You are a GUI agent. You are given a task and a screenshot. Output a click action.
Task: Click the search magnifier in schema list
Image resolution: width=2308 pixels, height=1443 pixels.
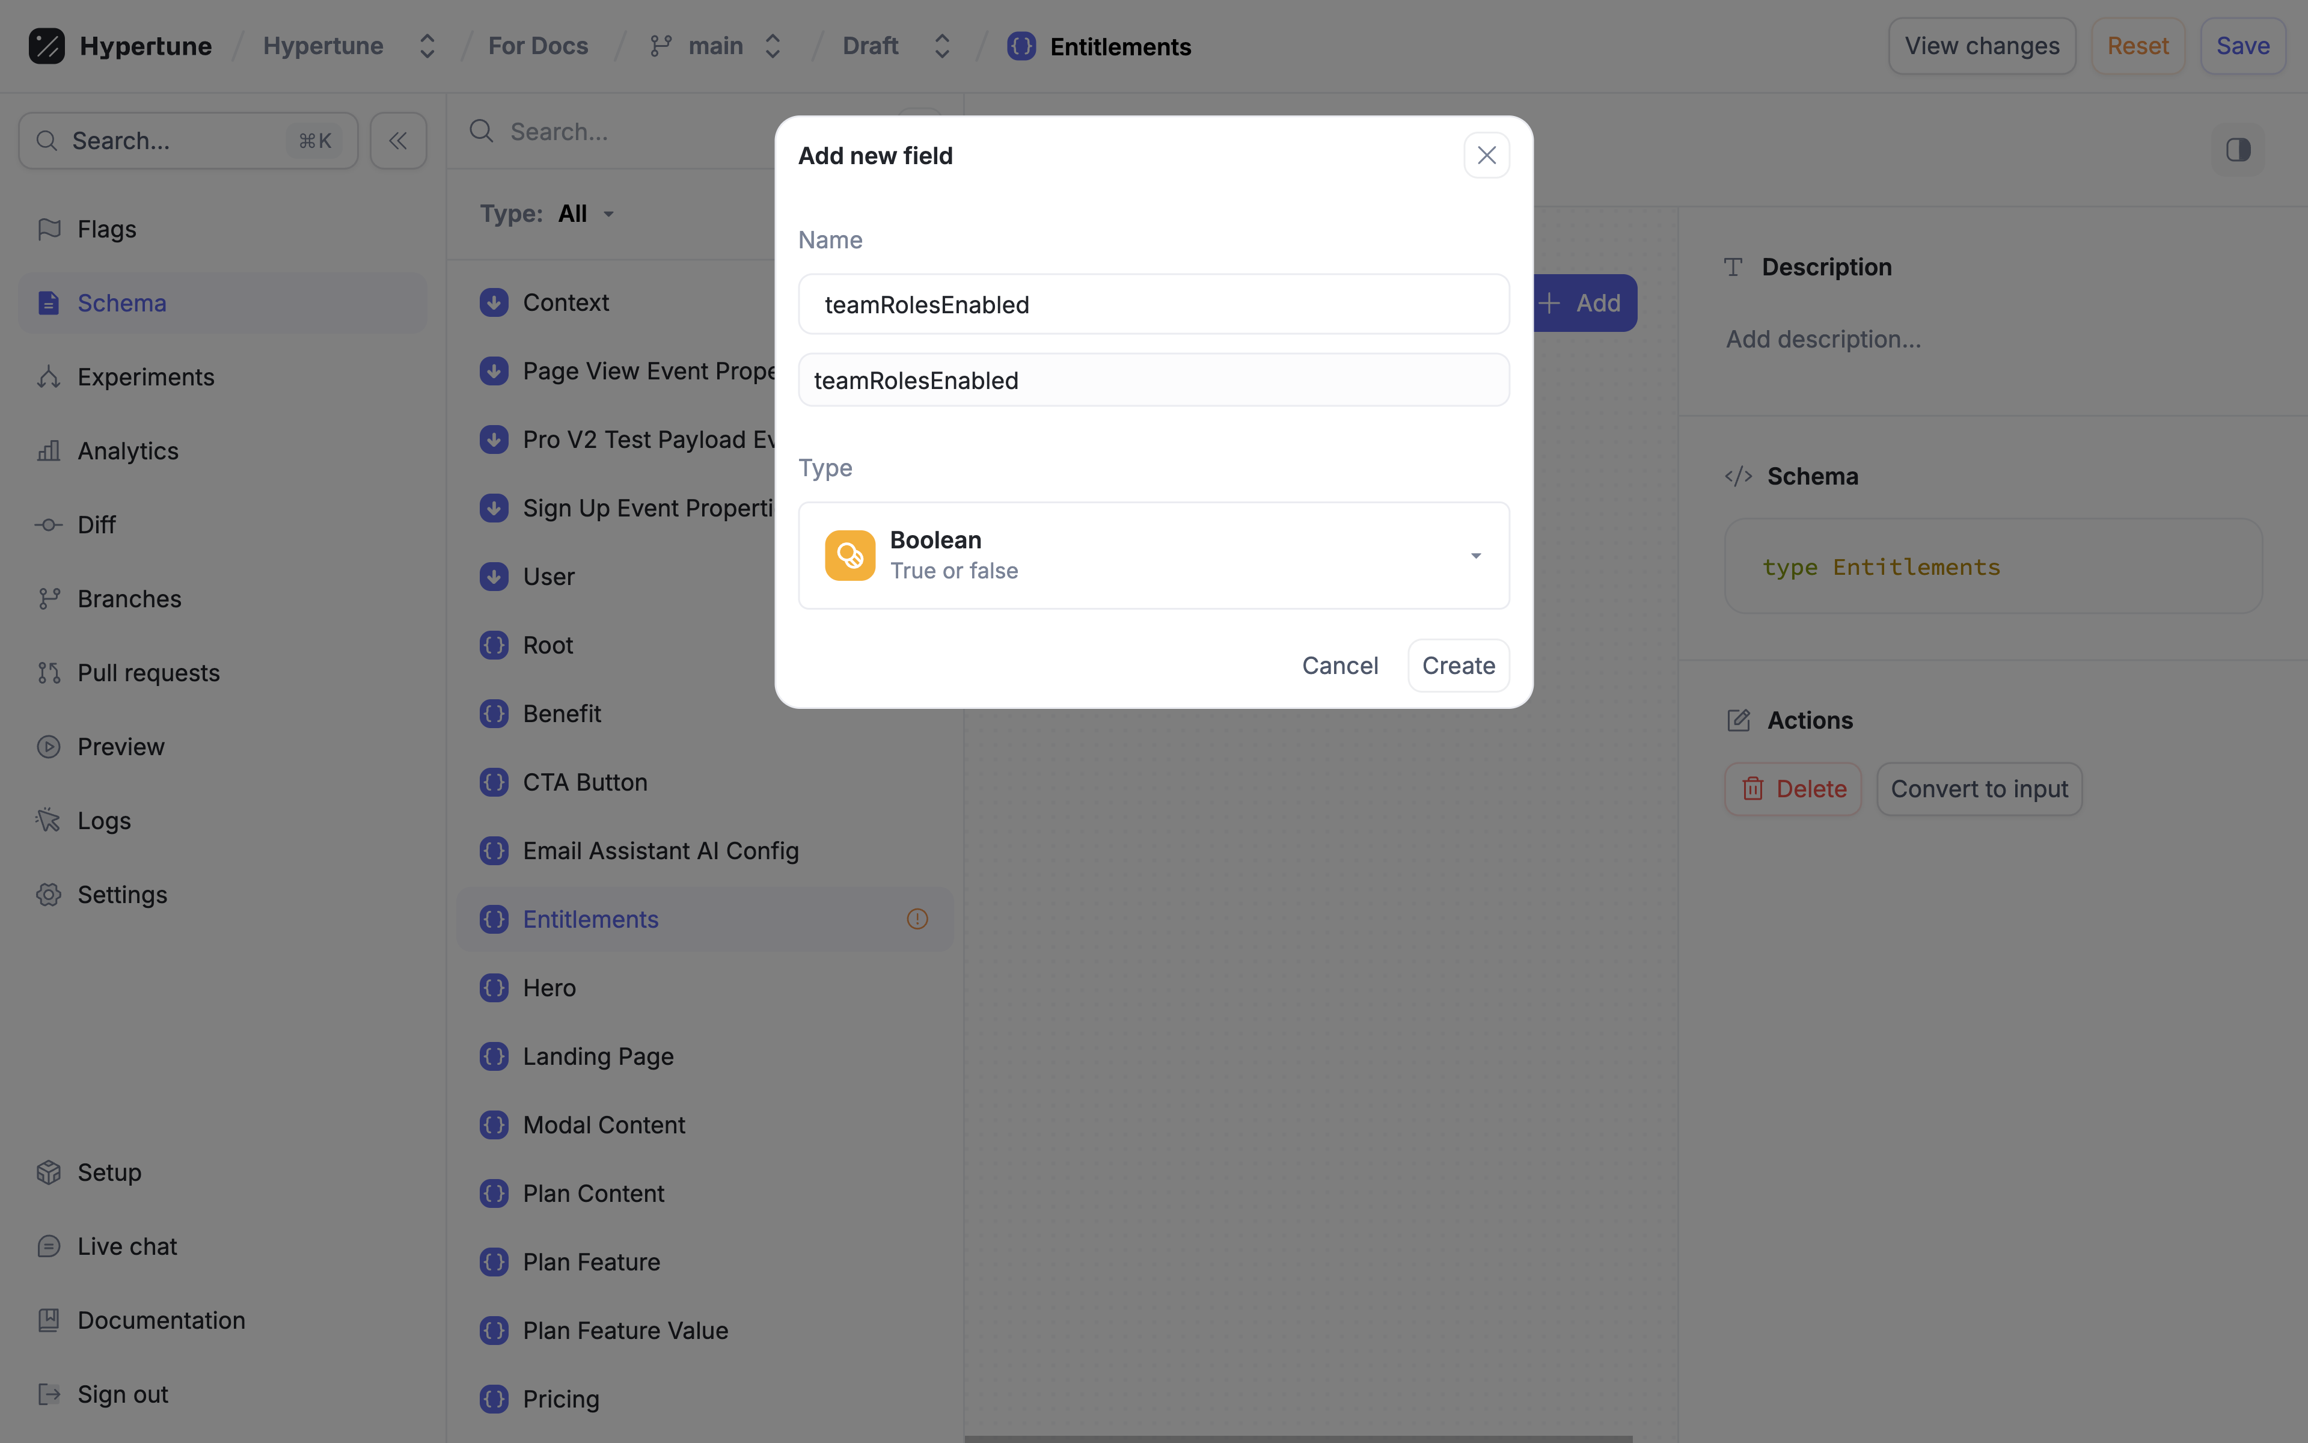[482, 132]
